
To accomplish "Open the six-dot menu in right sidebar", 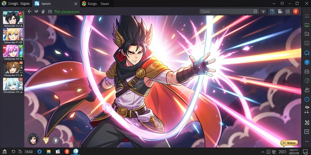I will click(x=307, y=16).
